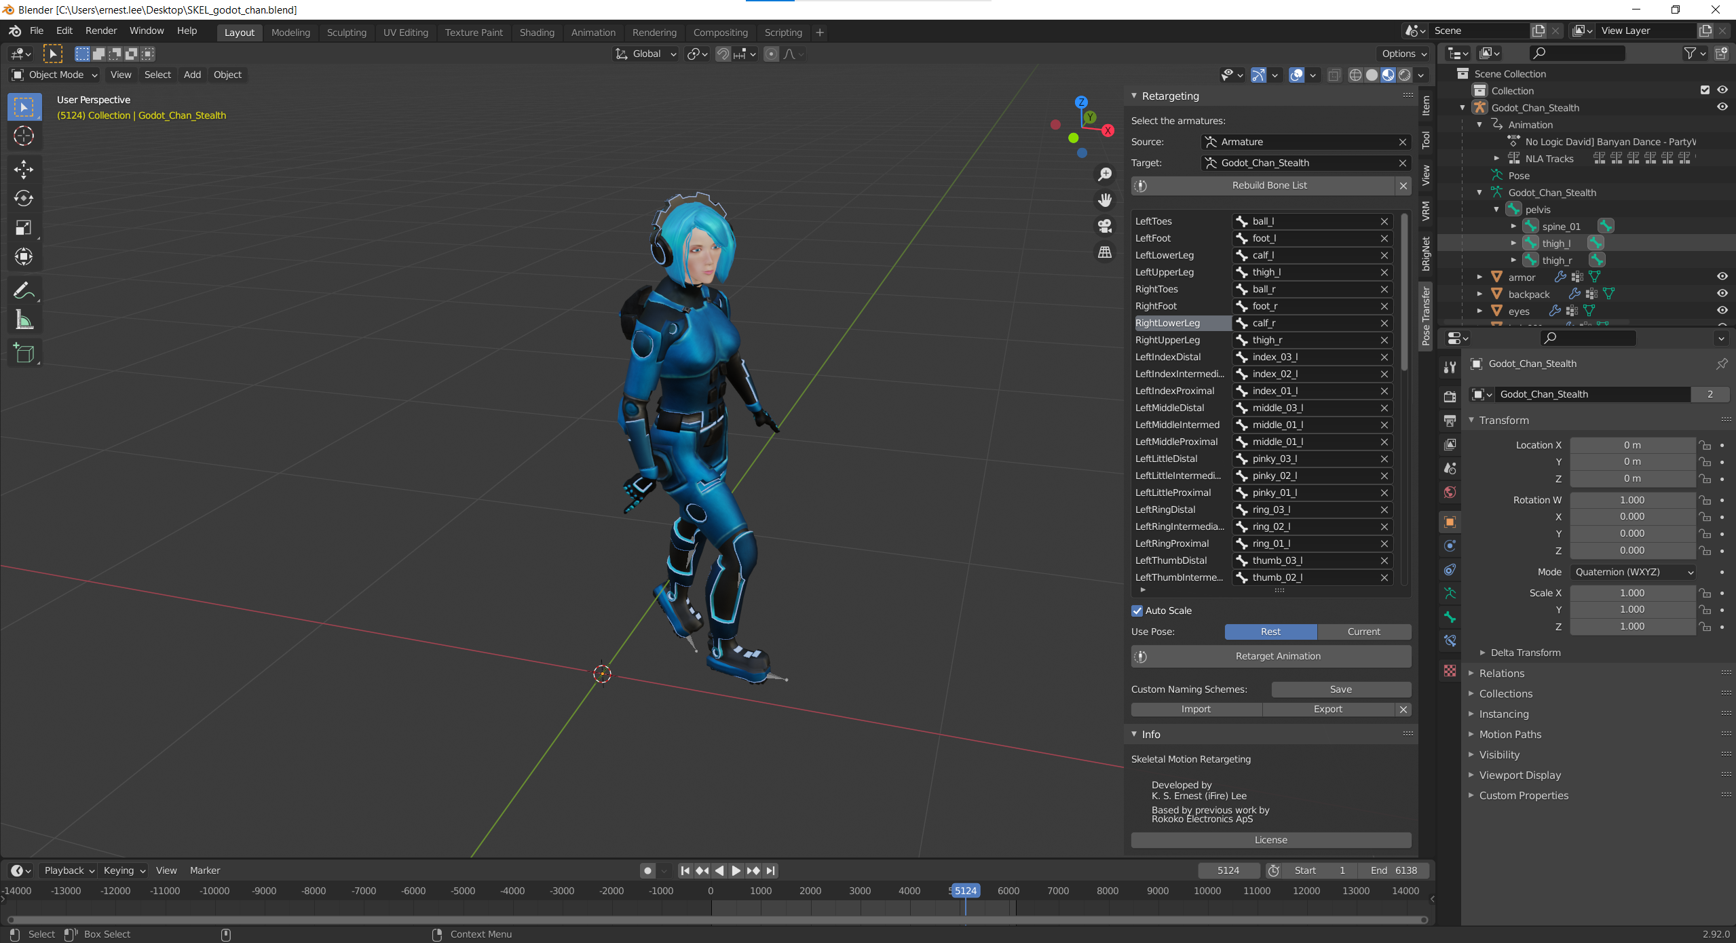Screen dimensions: 1736x943
Task: Open the Rotation Mode dropdown showing Quaternion (WXYZ)
Action: (x=1630, y=572)
